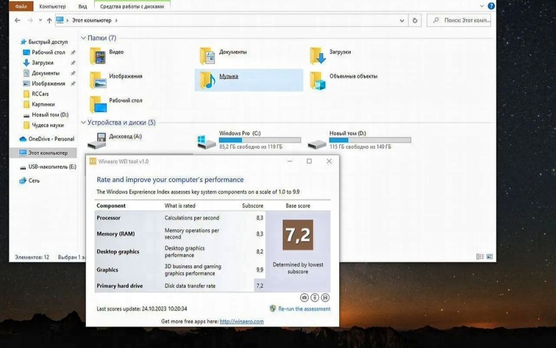Select OneDrive - Personal in sidebar
Viewport: 556px width, 348px height.
coord(47,139)
